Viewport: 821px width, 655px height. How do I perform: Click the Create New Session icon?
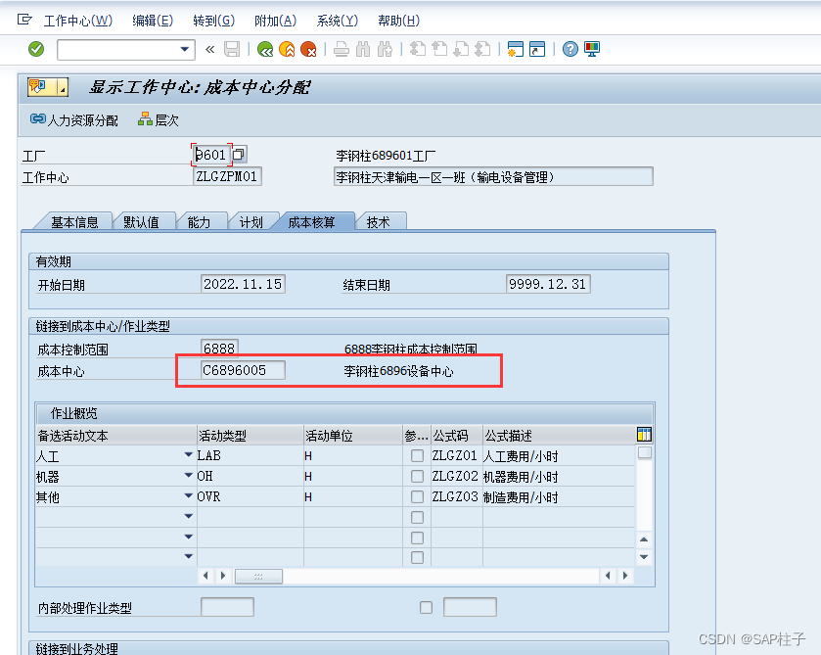[x=516, y=49]
